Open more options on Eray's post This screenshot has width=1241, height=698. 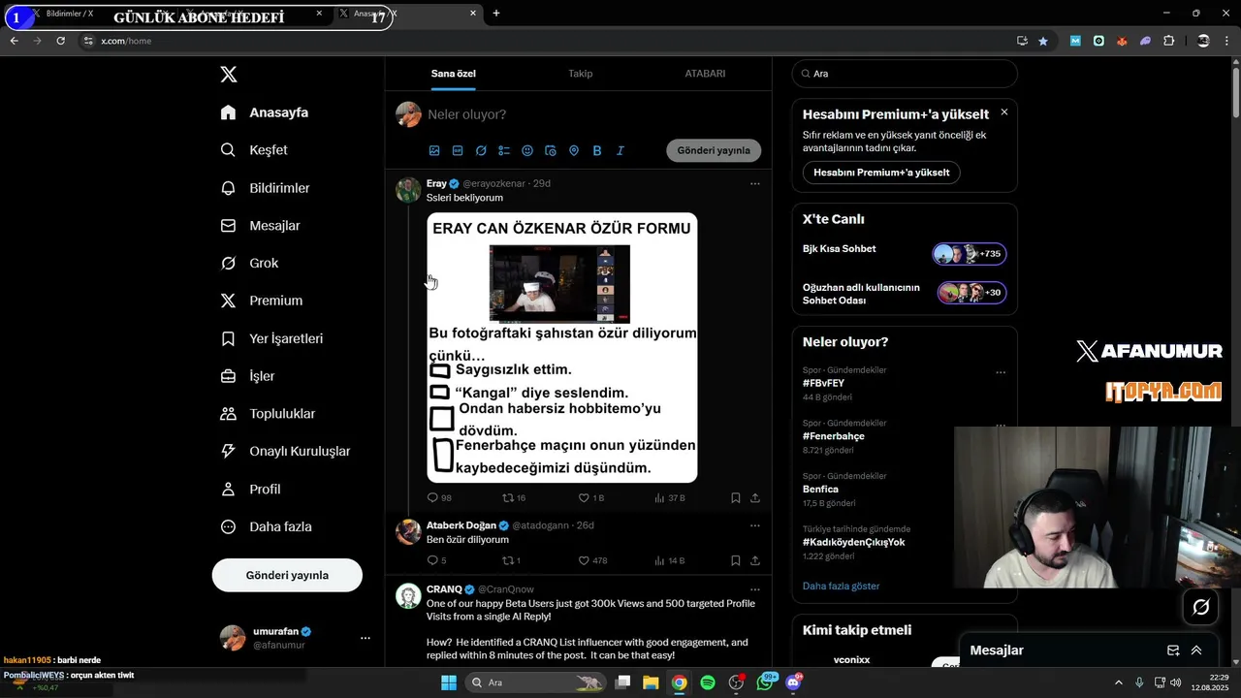click(x=755, y=183)
